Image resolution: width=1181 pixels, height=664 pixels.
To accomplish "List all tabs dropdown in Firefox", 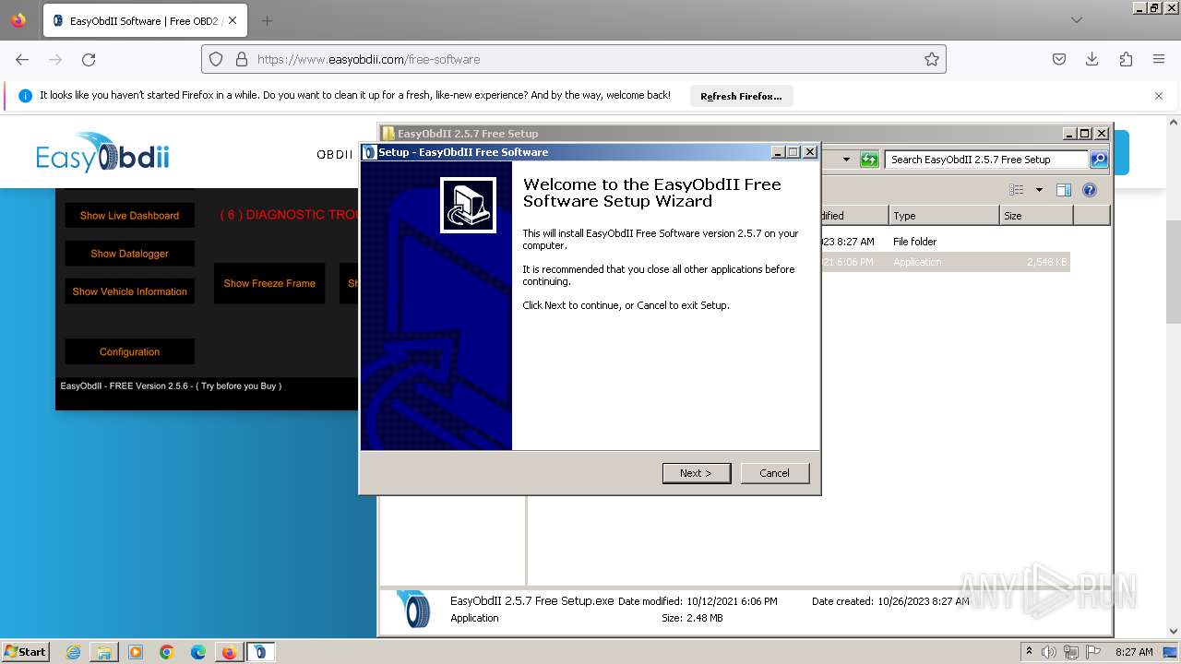I will coord(1077,20).
